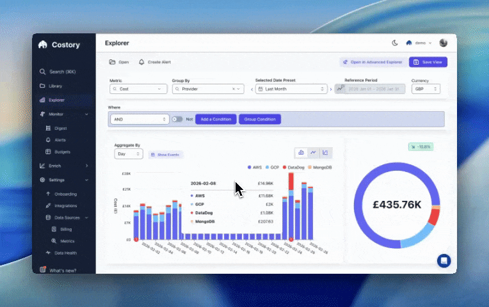Open the AND operator dropdown
This screenshot has width=489, height=307.
click(140, 120)
